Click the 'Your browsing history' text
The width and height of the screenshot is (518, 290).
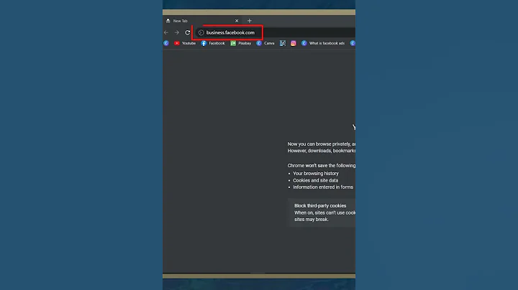[x=316, y=173]
